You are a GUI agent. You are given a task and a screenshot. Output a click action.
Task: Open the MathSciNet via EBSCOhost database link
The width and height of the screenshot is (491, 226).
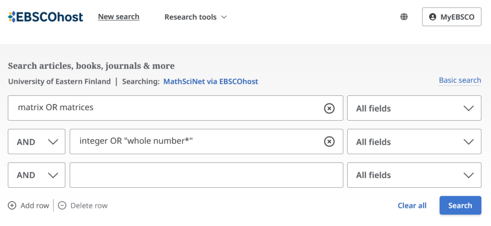click(x=211, y=81)
